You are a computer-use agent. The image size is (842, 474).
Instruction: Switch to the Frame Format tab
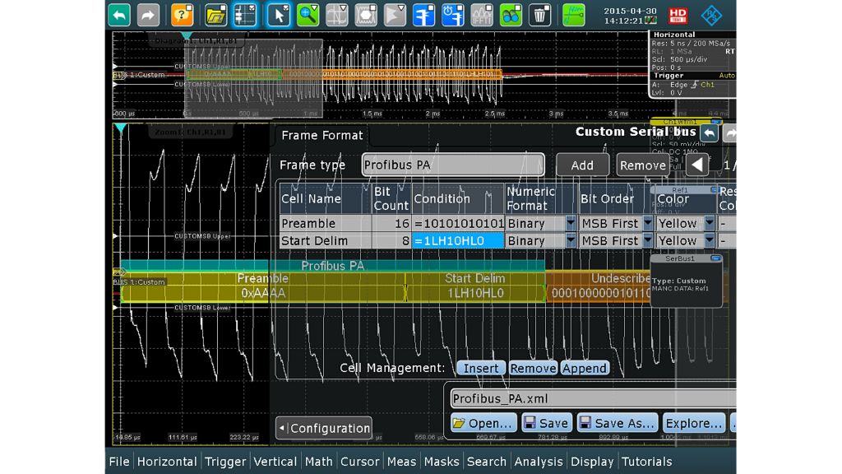322,135
